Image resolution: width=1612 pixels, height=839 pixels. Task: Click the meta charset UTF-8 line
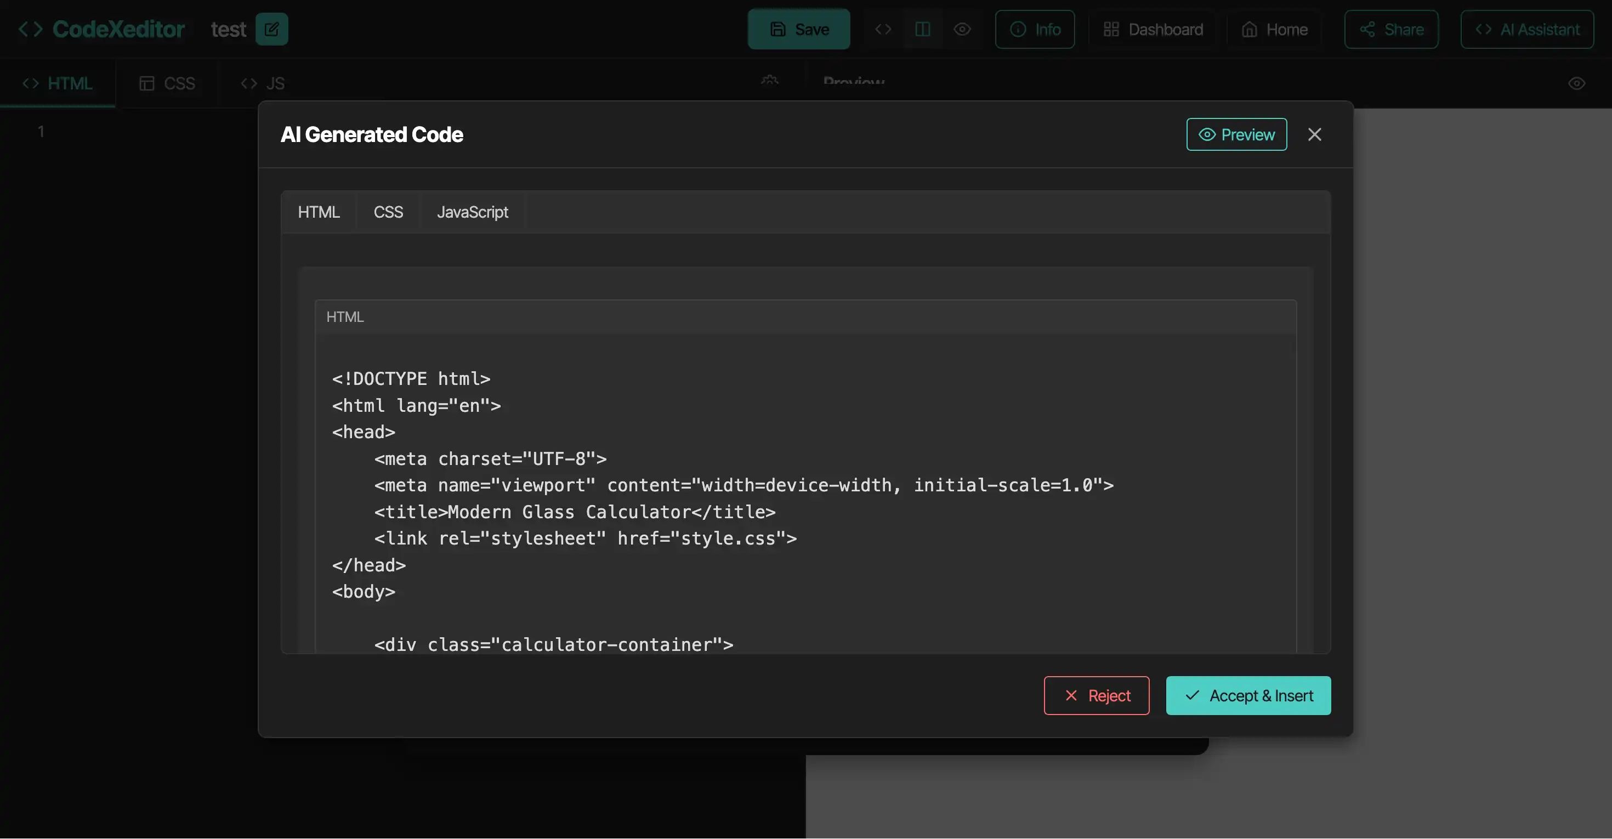click(x=490, y=458)
